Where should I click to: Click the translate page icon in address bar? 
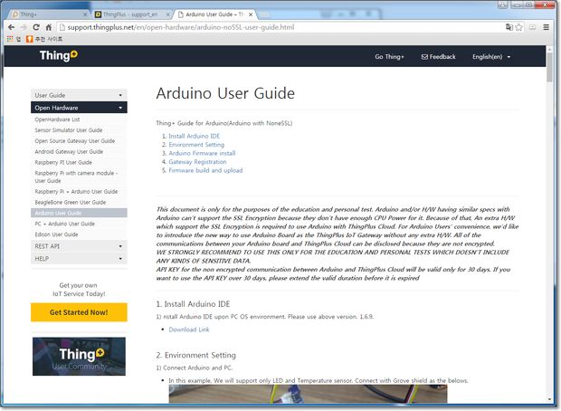click(509, 27)
